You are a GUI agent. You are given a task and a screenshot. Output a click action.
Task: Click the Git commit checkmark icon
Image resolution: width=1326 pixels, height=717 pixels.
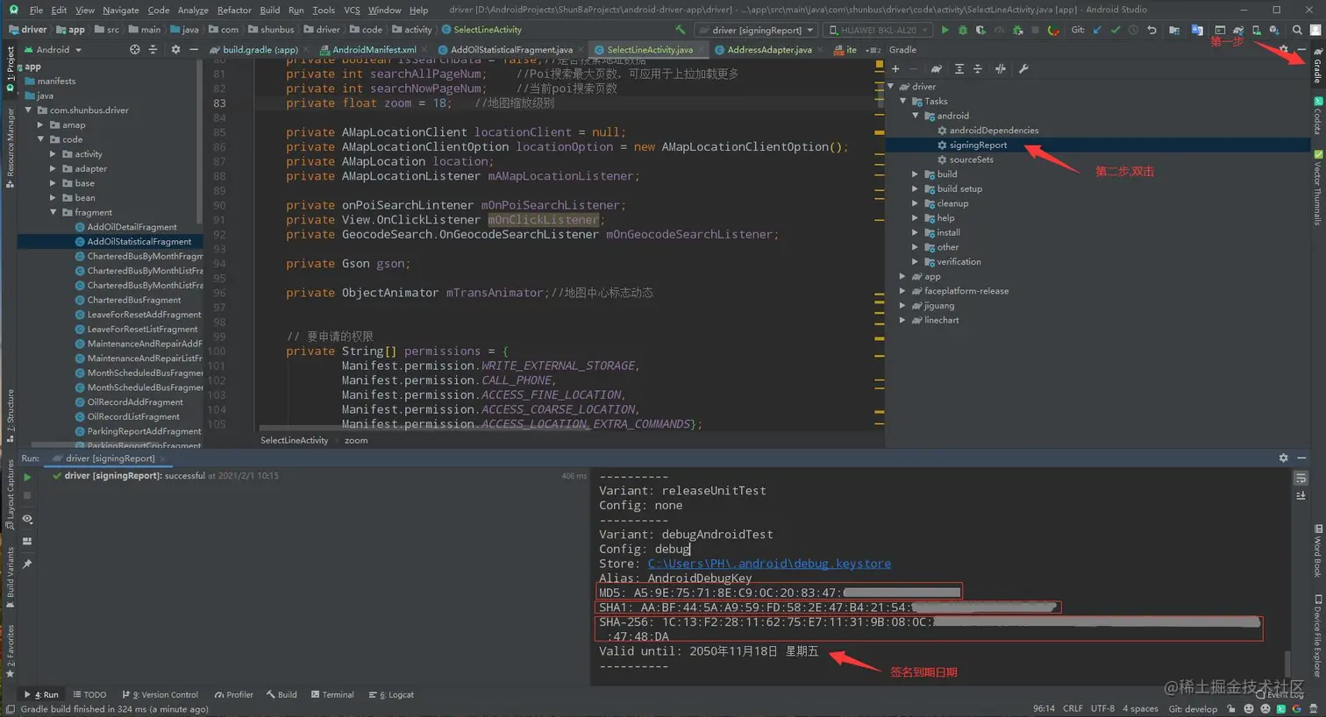coord(1116,30)
